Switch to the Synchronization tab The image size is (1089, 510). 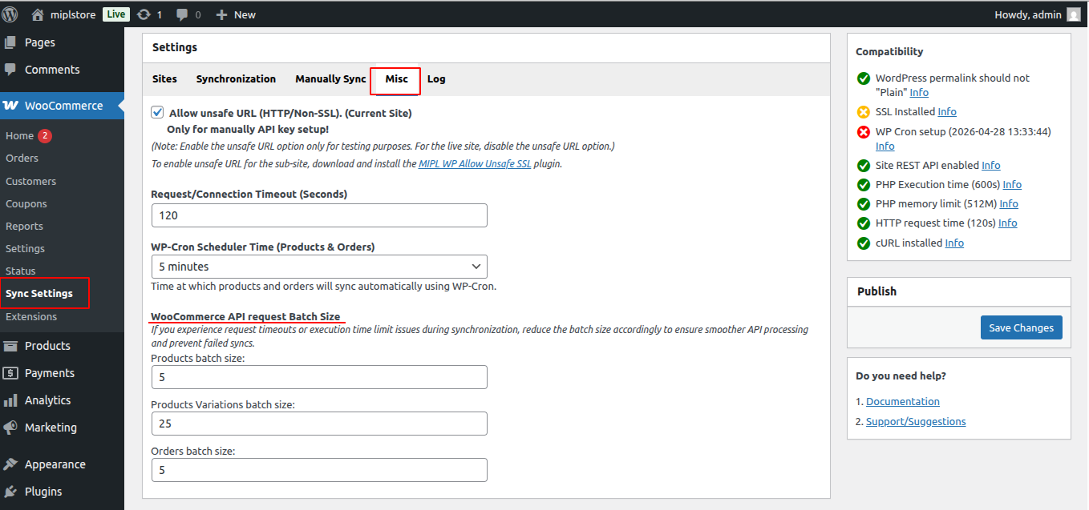[x=236, y=78]
